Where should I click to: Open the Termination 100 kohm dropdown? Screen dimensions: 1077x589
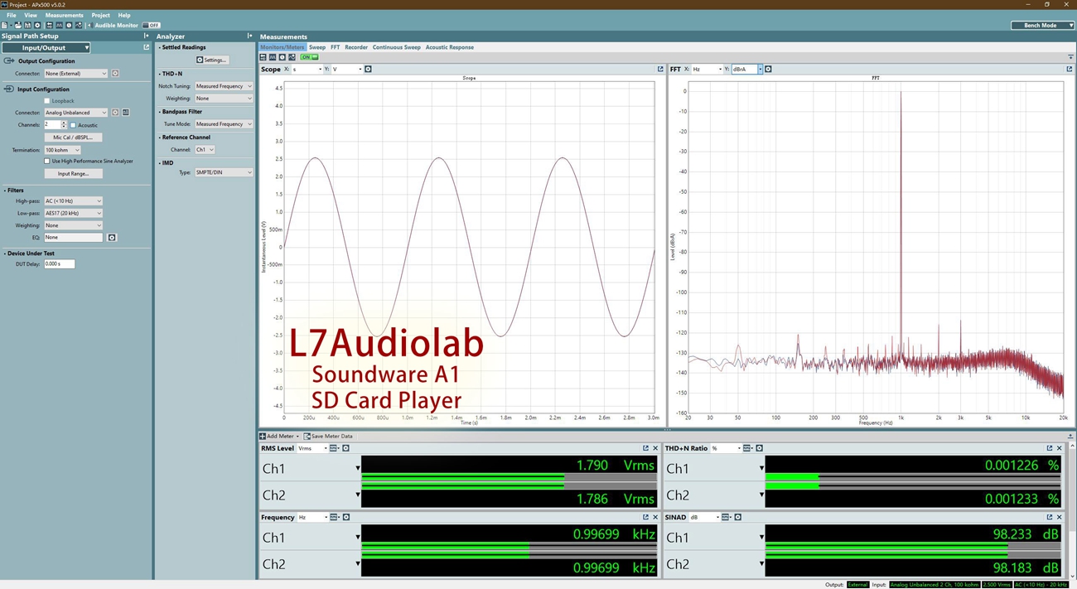click(62, 150)
